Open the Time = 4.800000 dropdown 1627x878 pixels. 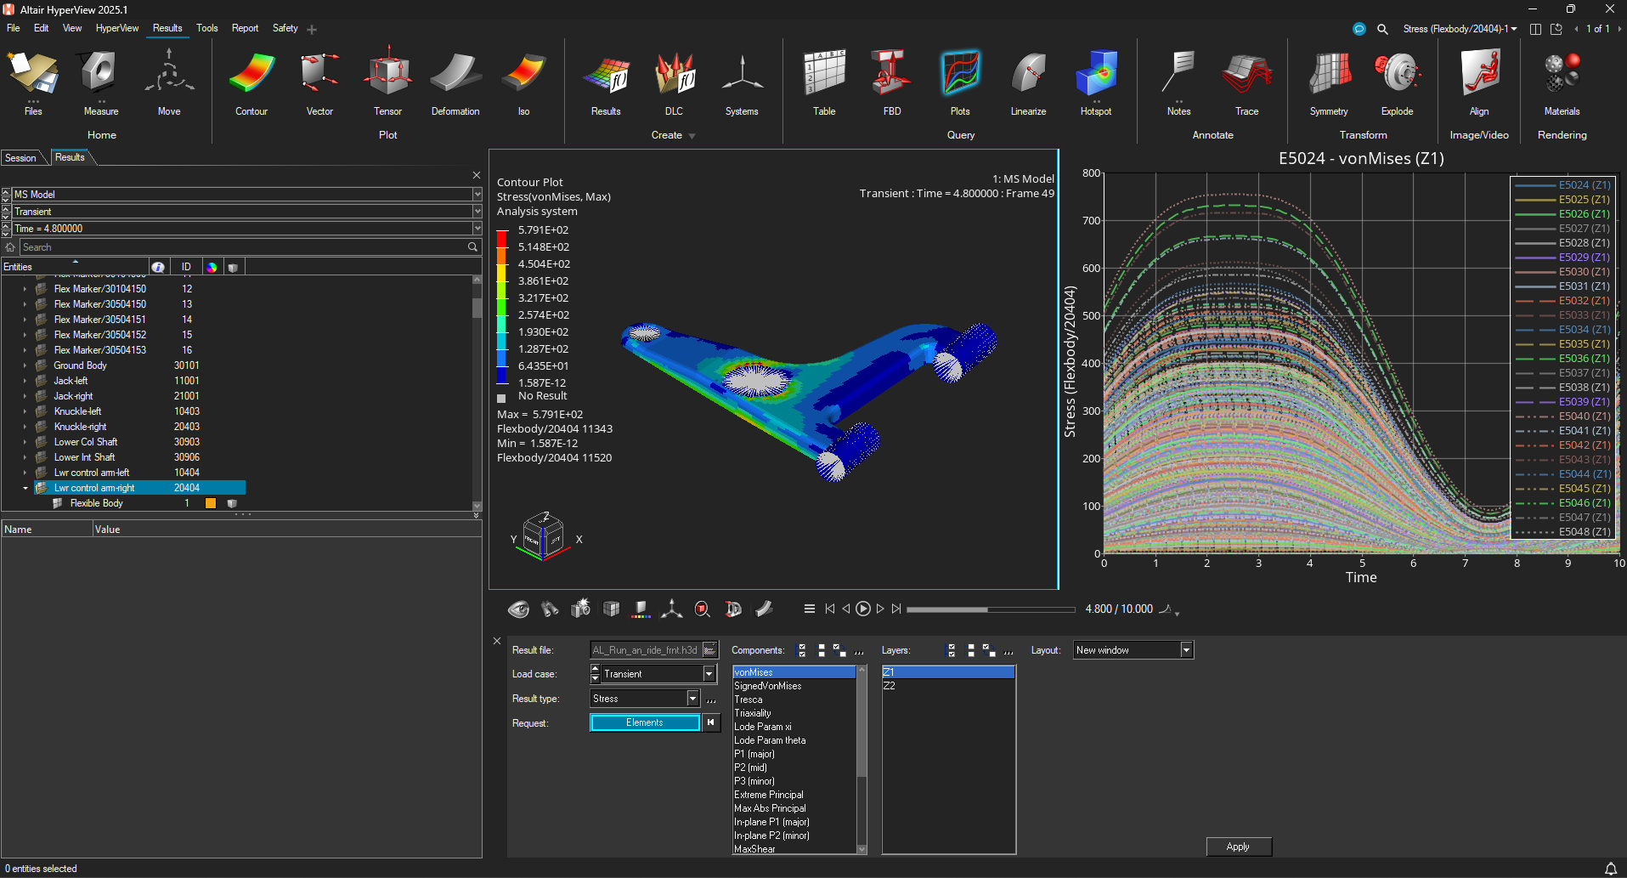477,229
